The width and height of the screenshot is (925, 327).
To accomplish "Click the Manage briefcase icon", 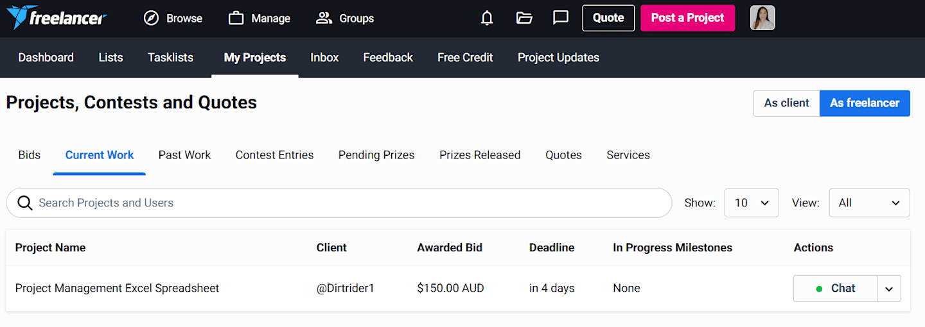I will coord(236,18).
